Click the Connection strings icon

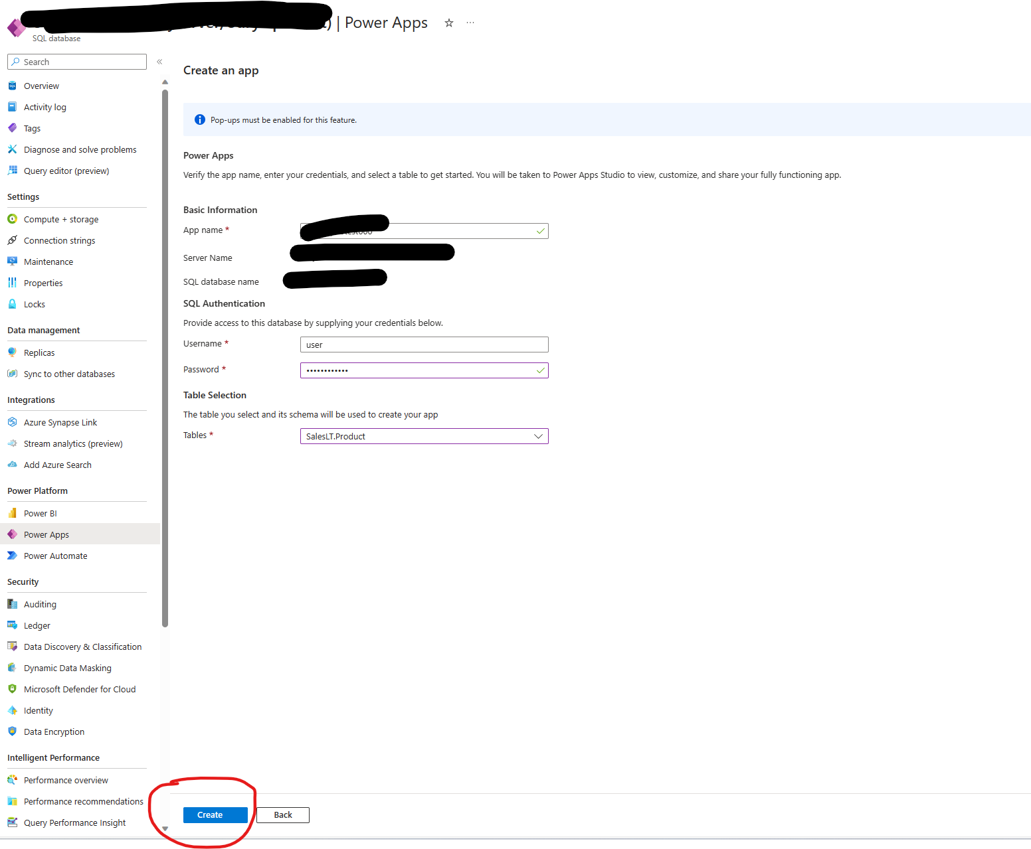point(12,240)
